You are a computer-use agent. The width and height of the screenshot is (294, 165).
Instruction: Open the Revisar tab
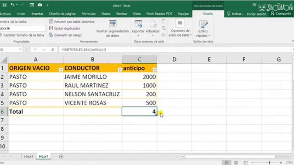121,14
